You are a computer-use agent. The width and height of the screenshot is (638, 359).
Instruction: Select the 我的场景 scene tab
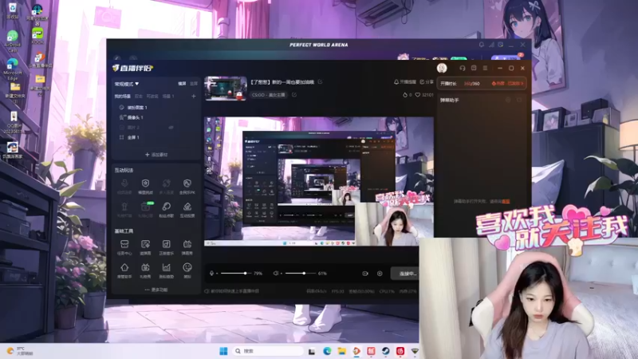coord(123,97)
